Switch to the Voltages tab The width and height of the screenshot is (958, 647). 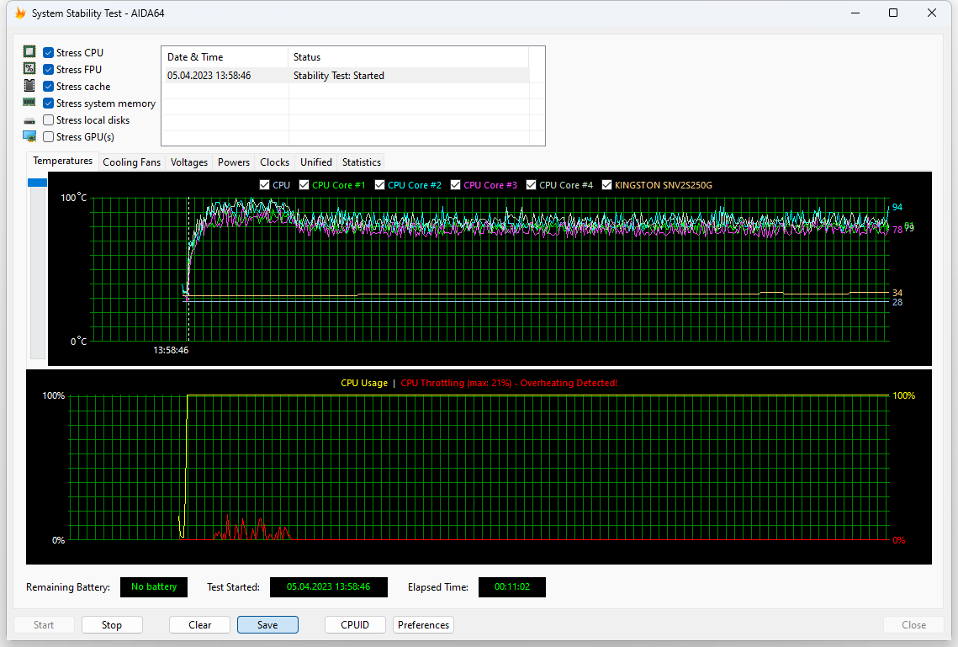(188, 162)
